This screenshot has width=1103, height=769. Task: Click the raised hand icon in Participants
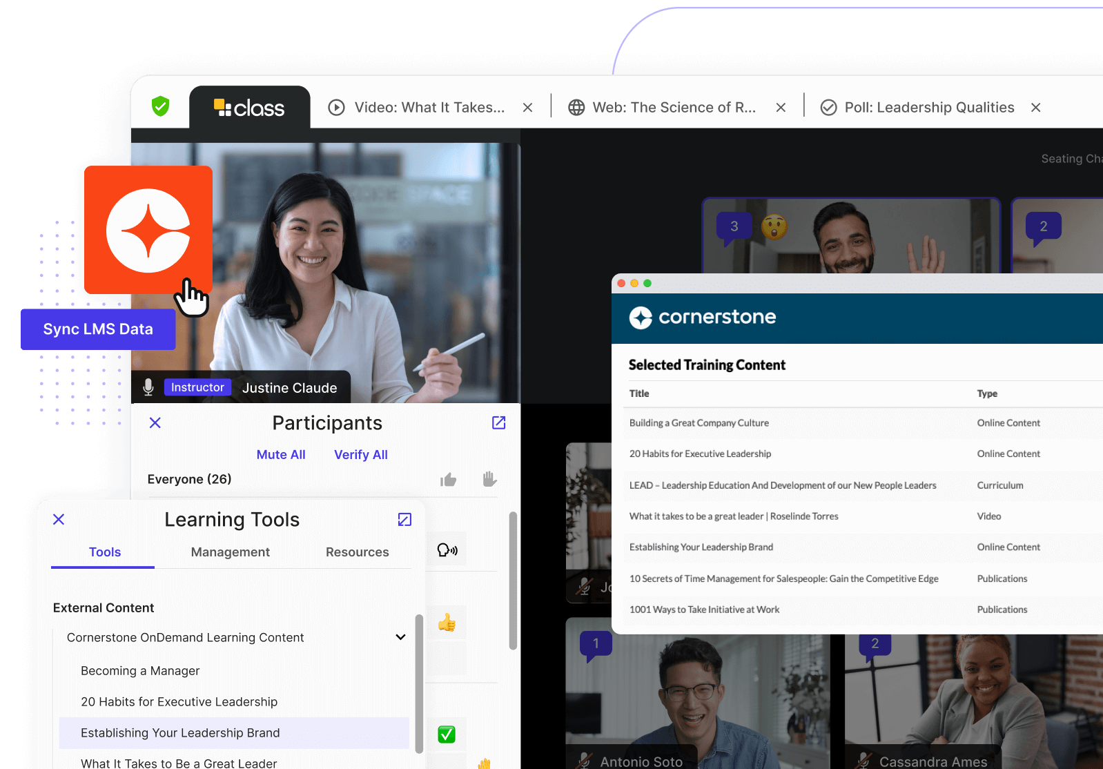click(x=489, y=479)
